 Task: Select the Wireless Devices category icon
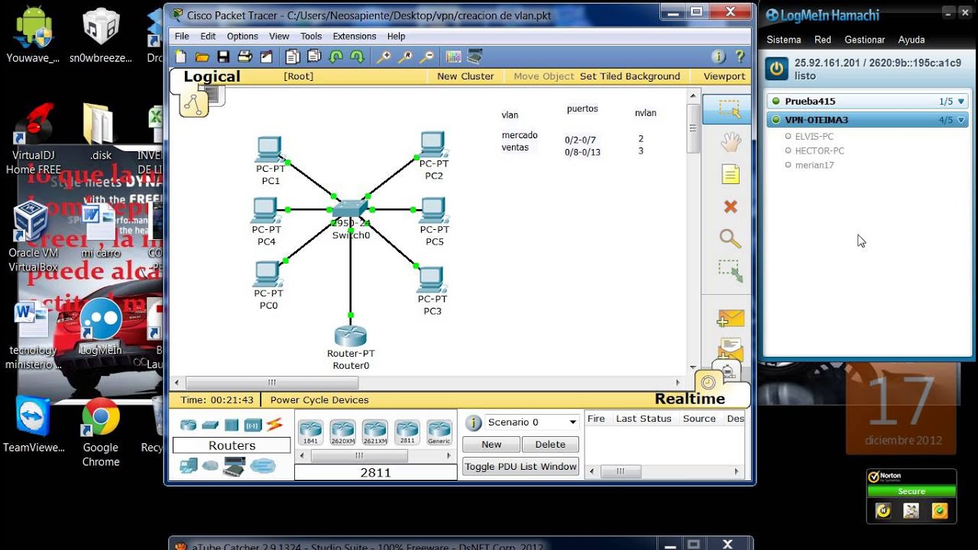(253, 425)
